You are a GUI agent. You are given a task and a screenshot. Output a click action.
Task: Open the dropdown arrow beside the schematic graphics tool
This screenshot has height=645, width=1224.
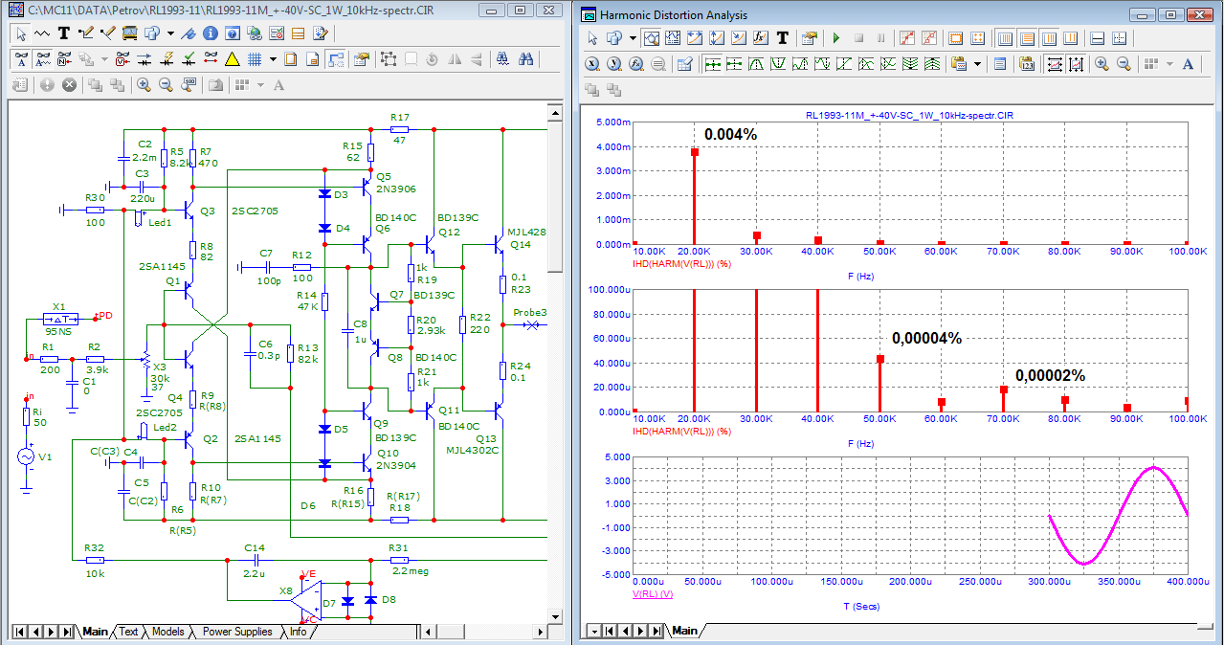170,33
